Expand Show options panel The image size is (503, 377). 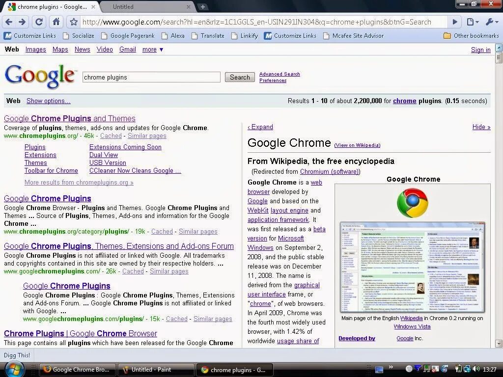pos(49,101)
